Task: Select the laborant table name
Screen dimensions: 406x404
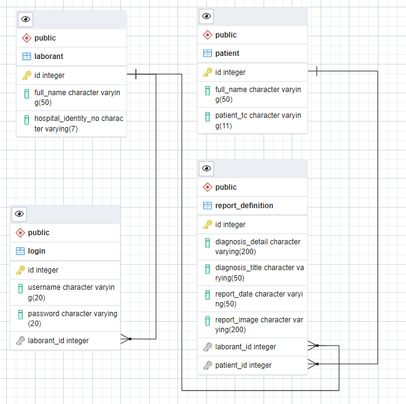Action: pyautogui.click(x=49, y=56)
